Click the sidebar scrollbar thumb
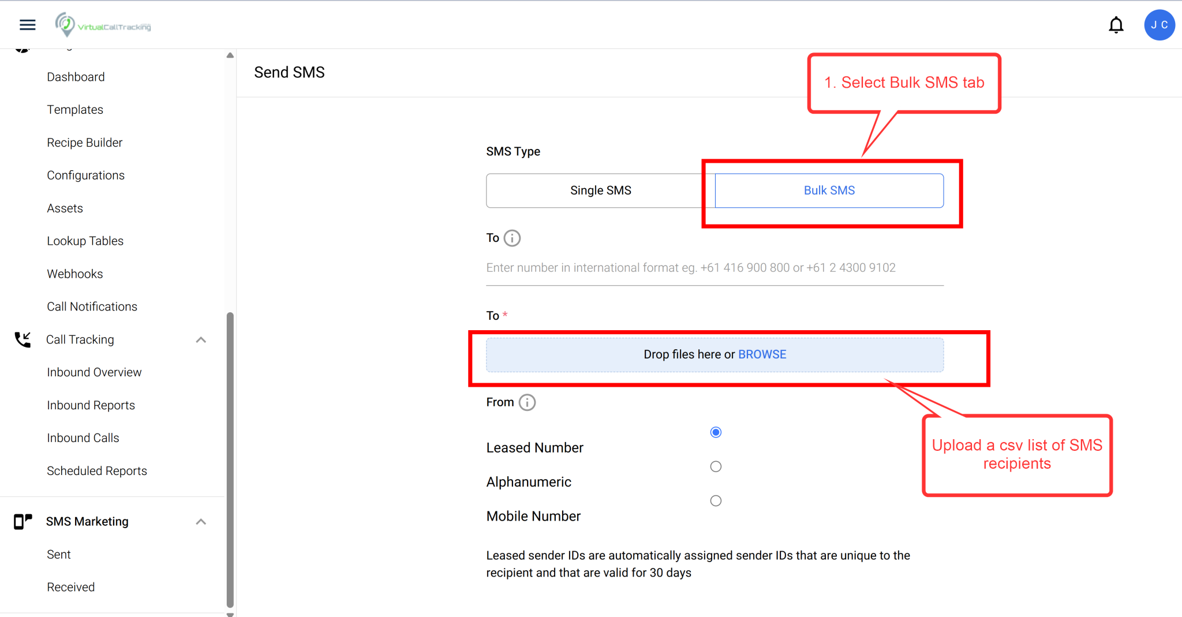This screenshot has width=1182, height=617. [x=230, y=459]
